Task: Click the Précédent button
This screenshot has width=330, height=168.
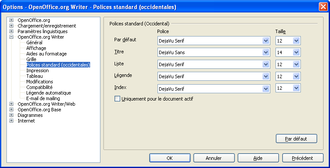Action: tap(303, 158)
